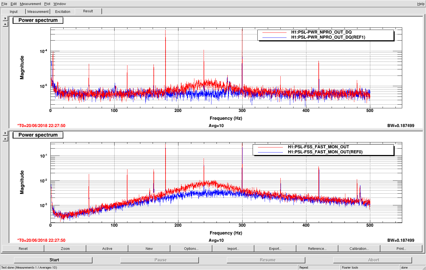The height and width of the screenshot is (270, 426).
Task: Open the File menu
Action: pos(4,4)
